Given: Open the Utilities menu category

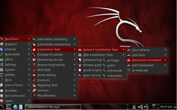Looking at the screenshot, I should [15, 75].
